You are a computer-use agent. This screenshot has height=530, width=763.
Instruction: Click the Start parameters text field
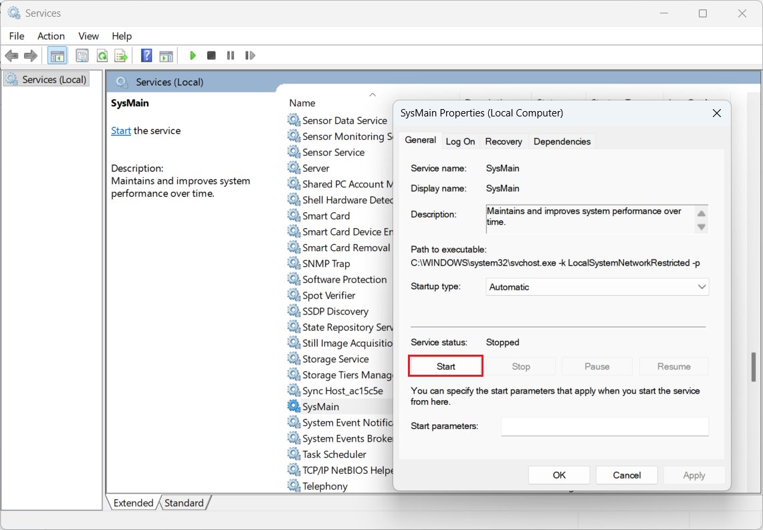605,426
